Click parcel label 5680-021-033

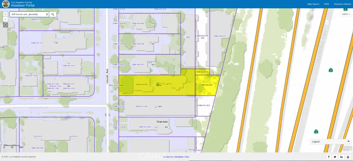pyautogui.click(x=55, y=86)
